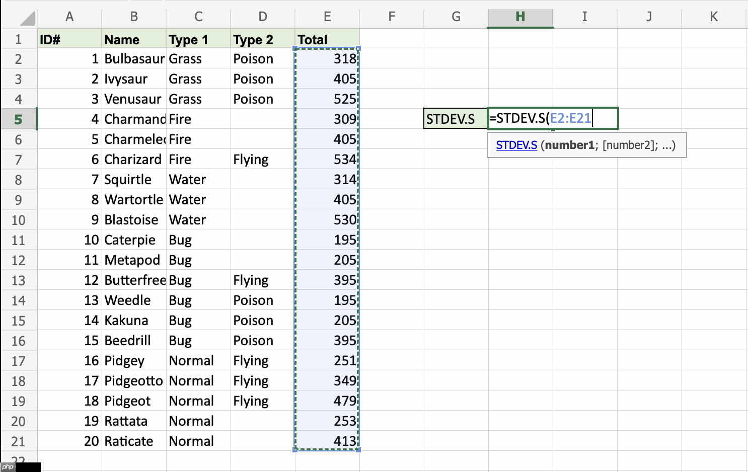Select the Blastoise name cell
Viewport: 748px width, 472px height.
pyautogui.click(x=134, y=220)
